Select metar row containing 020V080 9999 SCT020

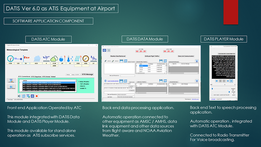point(49,86)
